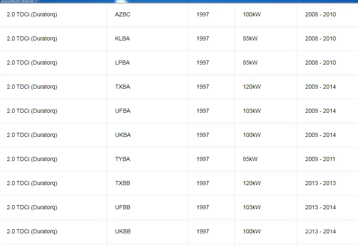The height and width of the screenshot is (246, 358).
Task: Click the 2008 - 2010 years in LPBA row
Action: [320, 63]
